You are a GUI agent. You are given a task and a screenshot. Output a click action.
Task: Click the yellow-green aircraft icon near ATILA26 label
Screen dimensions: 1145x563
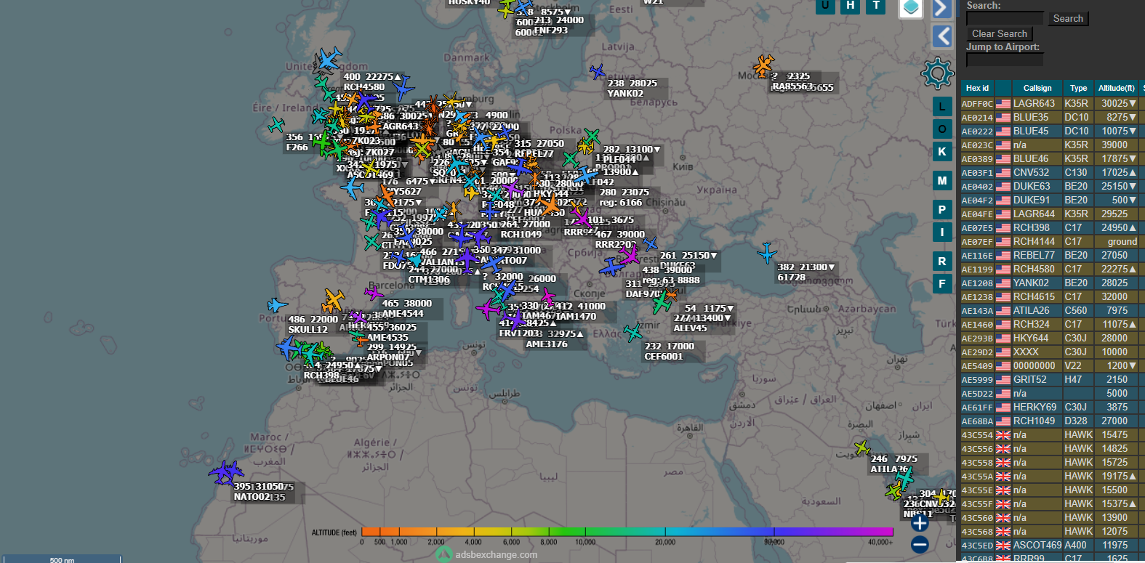[x=862, y=447]
